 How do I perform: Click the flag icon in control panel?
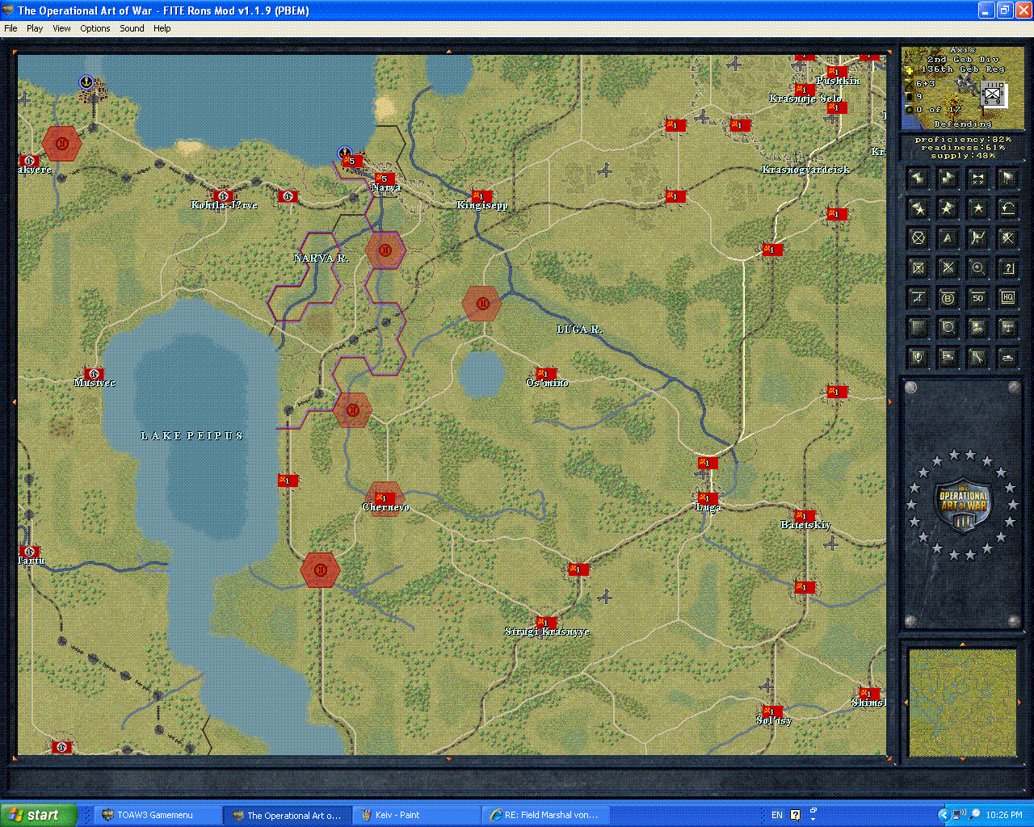point(1007,178)
